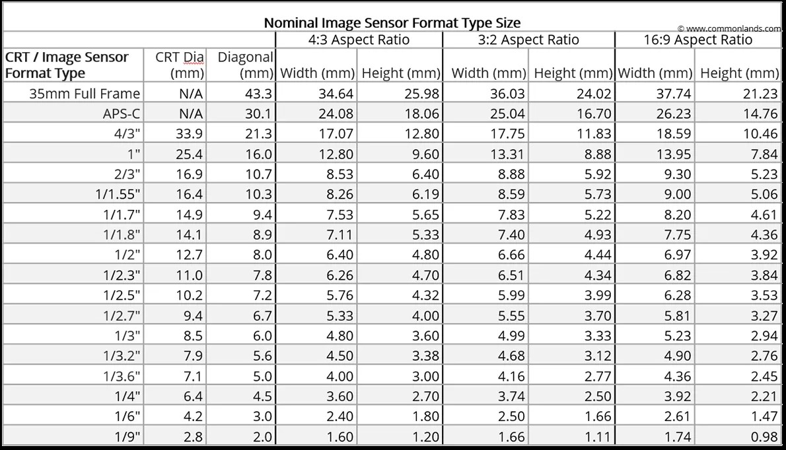Select the 4:3 Aspect Ratio header cell
Screen dimensions: 786x450
(x=359, y=40)
